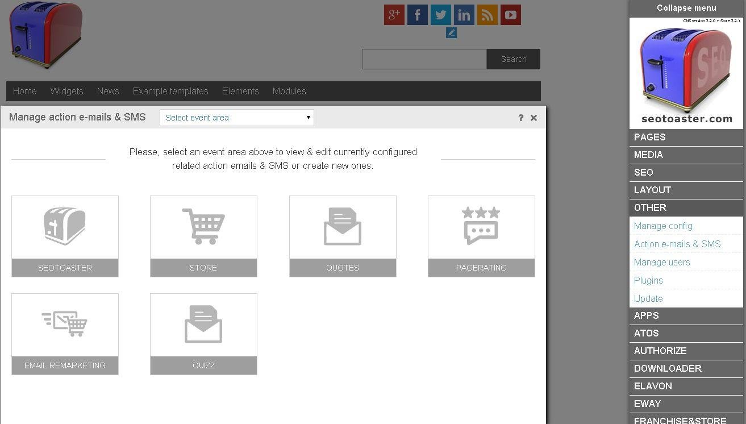Click the LinkedIn social icon

coord(464,15)
